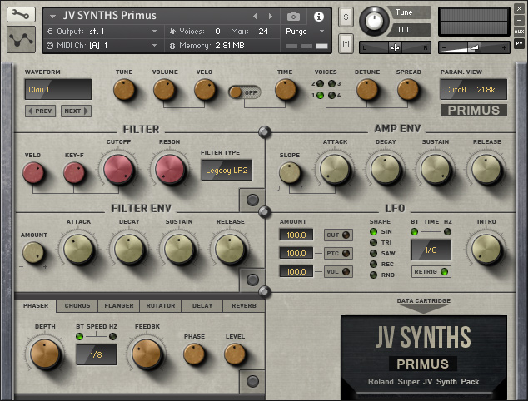This screenshot has height=401, width=528.
Task: Select voice 1 LED
Action: point(321,96)
